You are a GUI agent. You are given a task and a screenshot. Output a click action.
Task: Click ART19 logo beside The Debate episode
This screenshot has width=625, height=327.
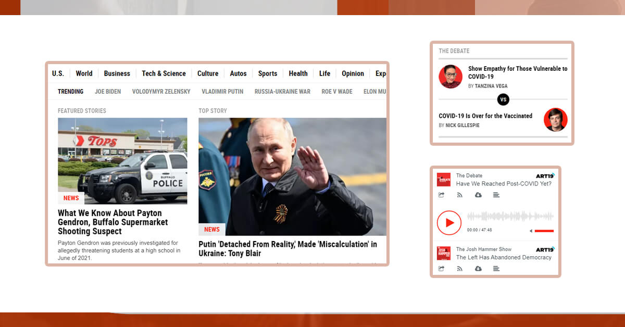(x=545, y=175)
